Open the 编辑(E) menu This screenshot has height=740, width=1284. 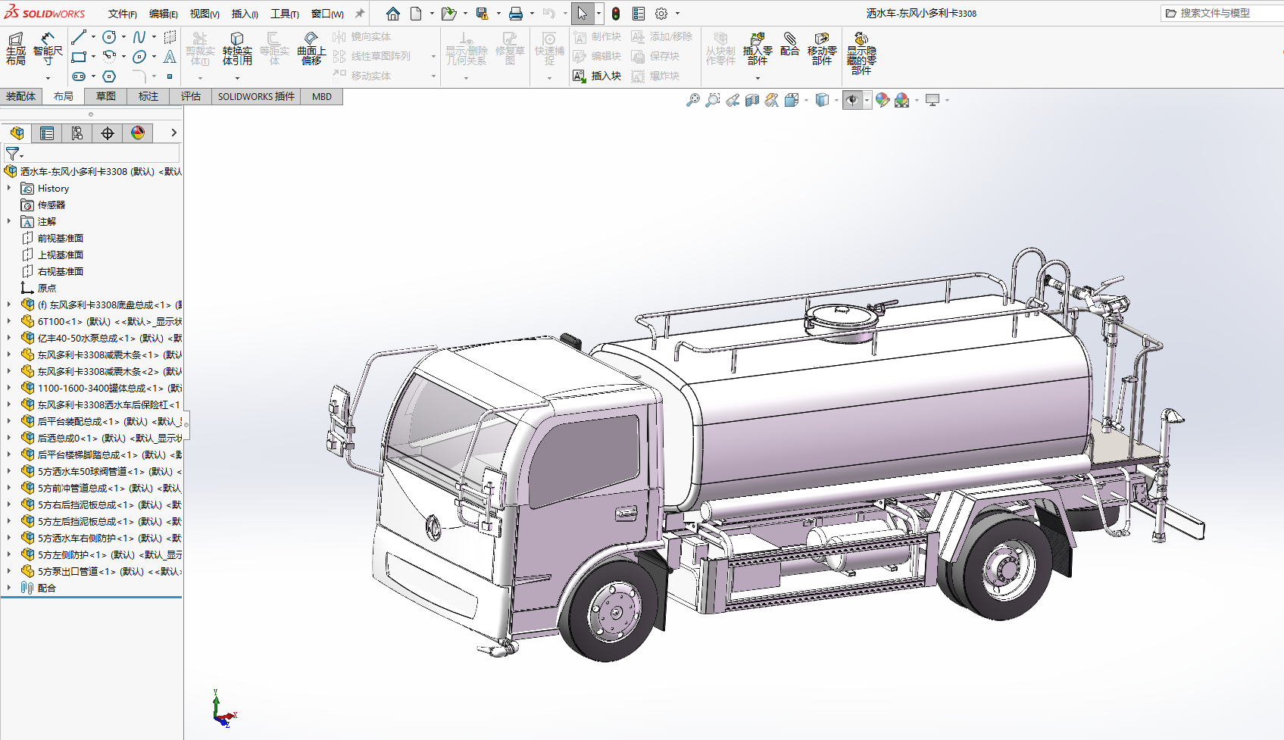164,14
